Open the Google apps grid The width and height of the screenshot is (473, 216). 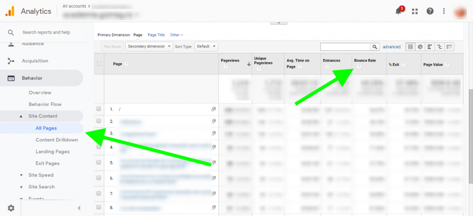[415, 12]
